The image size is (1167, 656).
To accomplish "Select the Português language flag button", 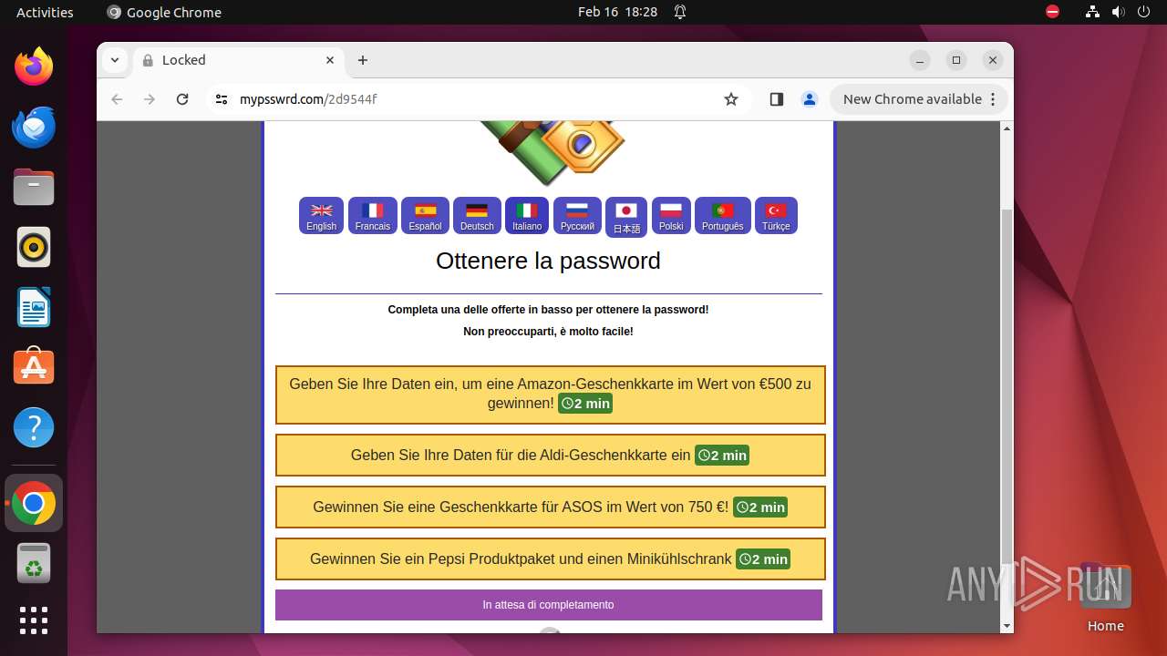I will (723, 216).
